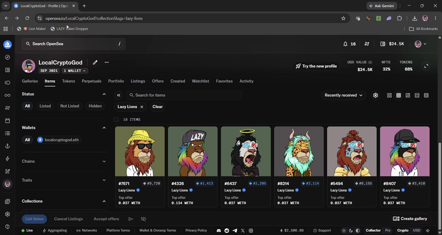This screenshot has width=442, height=235.
Task: Focus the Search OpenSea field
Action: (74, 44)
